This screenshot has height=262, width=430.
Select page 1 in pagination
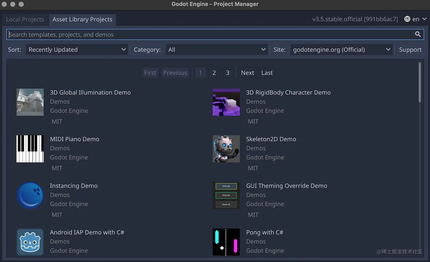(200, 73)
